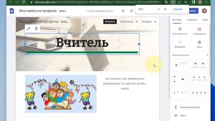The width and height of the screenshot is (215, 121).
Task: Open the embed option (Вбудувати)
Action: (x=180, y=44)
